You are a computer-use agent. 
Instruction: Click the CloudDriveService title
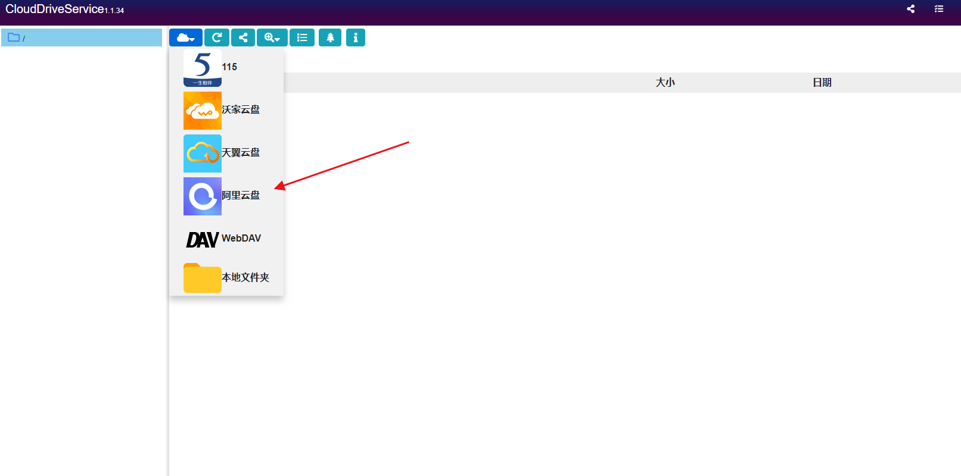click(55, 9)
